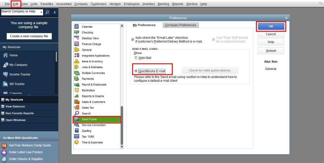Click Get Free Workers Comp Quote
The height and width of the screenshot is (163, 324).
coord(30,145)
